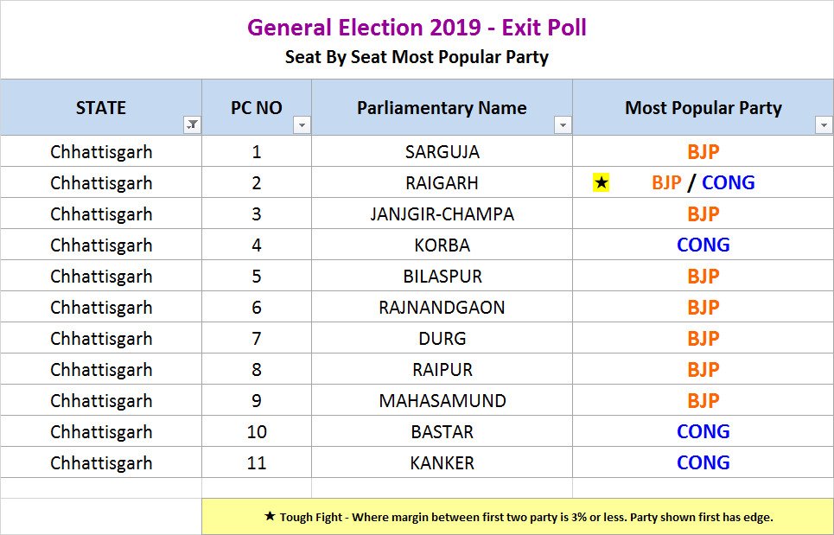Screen dimensions: 834x535
Task: Select the CONG result for KORBA
Action: coord(703,245)
